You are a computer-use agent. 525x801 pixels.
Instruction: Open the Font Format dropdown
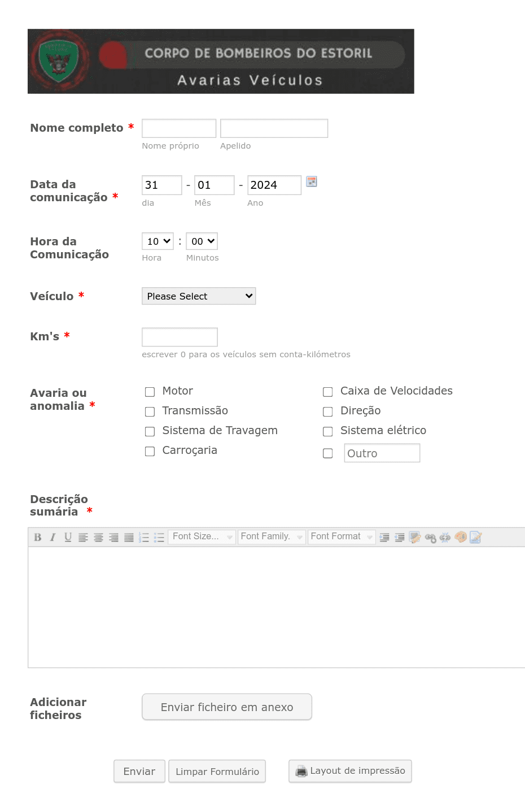click(342, 537)
